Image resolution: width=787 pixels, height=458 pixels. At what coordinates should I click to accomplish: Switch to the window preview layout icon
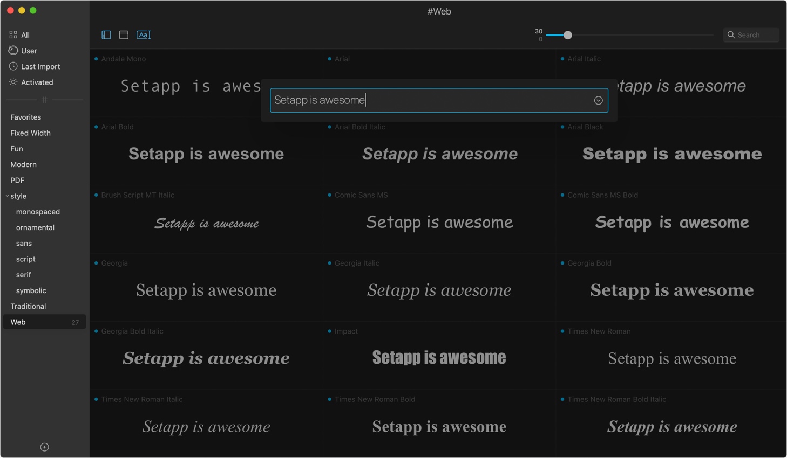(124, 35)
